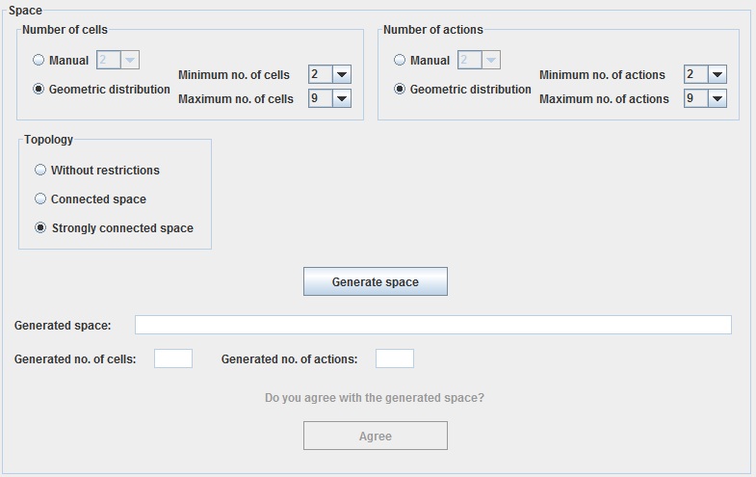Choose Connected space topology option
The width and height of the screenshot is (756, 477).
[x=40, y=199]
